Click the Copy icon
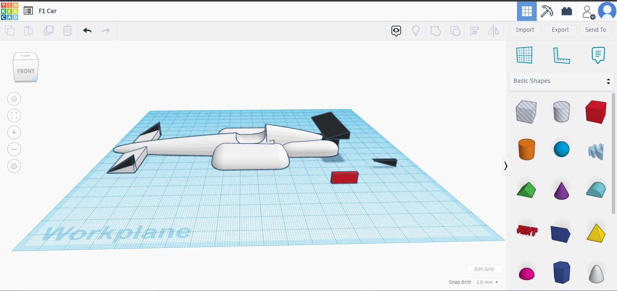617x291 pixels. [x=10, y=30]
